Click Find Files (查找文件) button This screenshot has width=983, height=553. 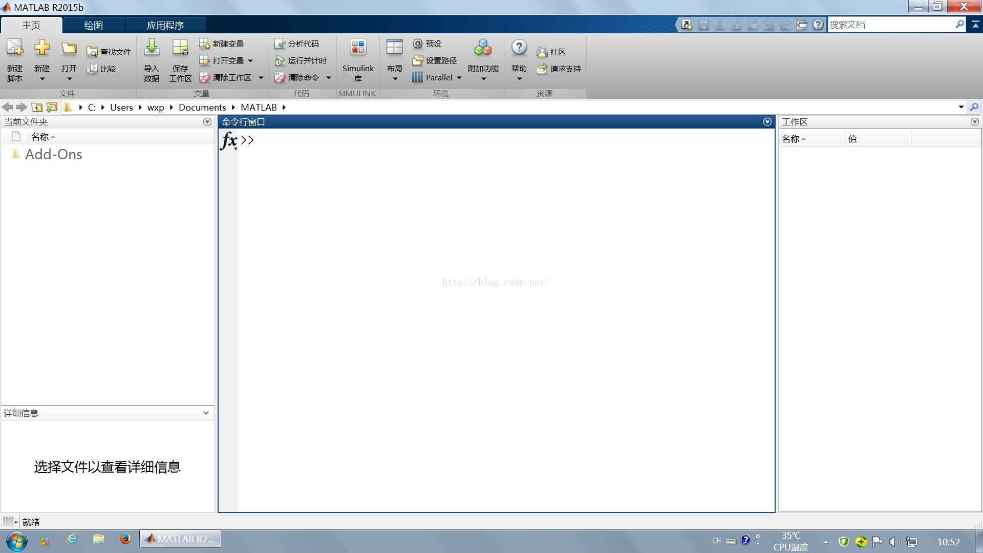tap(109, 52)
